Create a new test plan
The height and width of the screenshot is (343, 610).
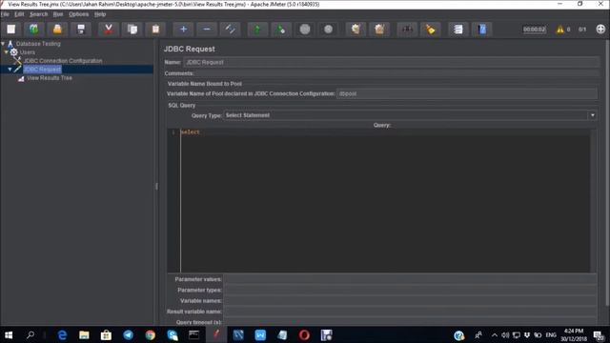tap(10, 30)
